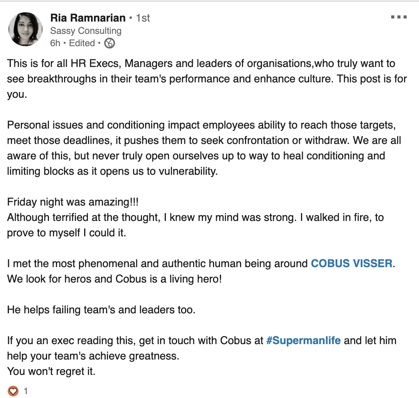The image size is (419, 398).
Task: Click the 'You won't regret it.' line
Action: 51,371
